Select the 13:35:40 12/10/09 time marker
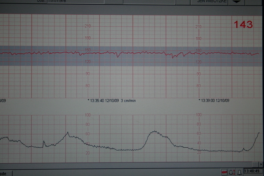The image size is (264, 176). point(103,101)
